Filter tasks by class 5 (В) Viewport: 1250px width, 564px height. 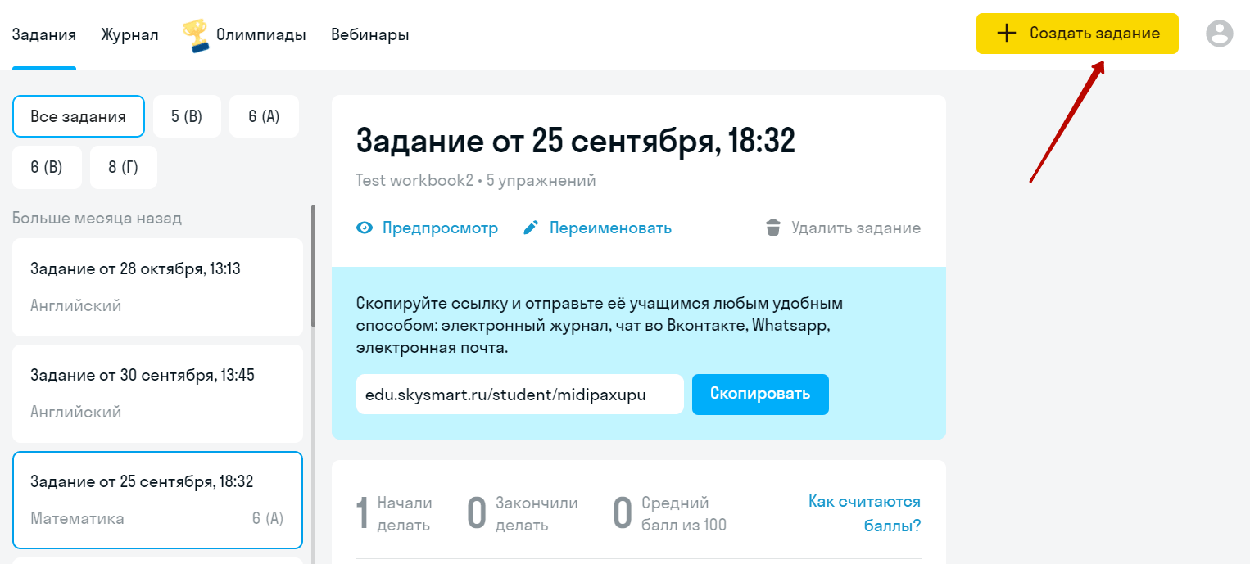point(187,116)
